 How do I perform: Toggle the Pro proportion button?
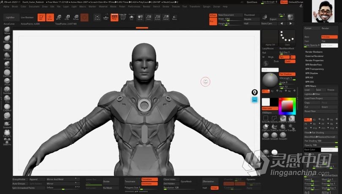213,22
